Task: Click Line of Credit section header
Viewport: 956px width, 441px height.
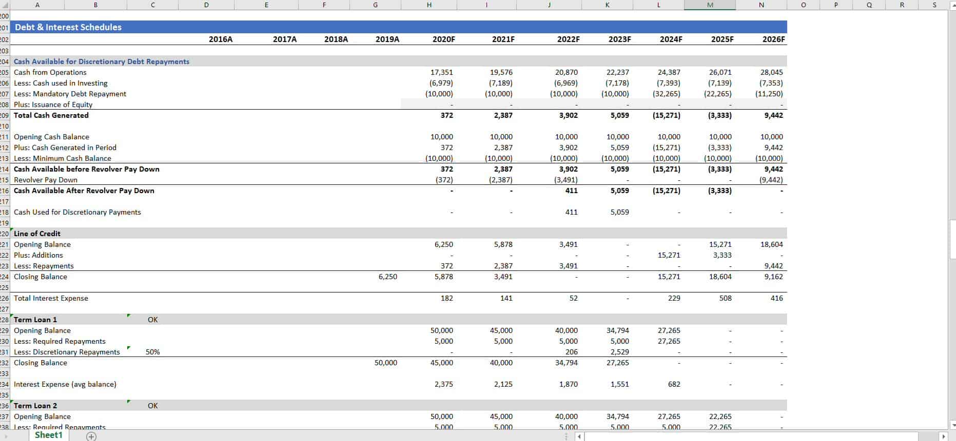Action: (x=37, y=234)
